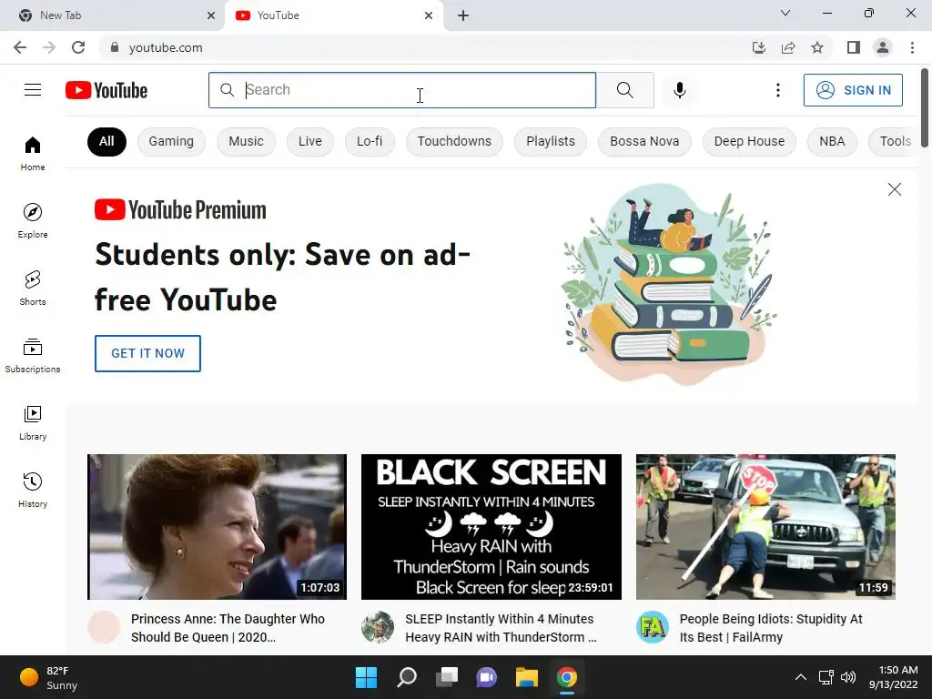
Task: Click the magnifier search button
Action: (624, 90)
